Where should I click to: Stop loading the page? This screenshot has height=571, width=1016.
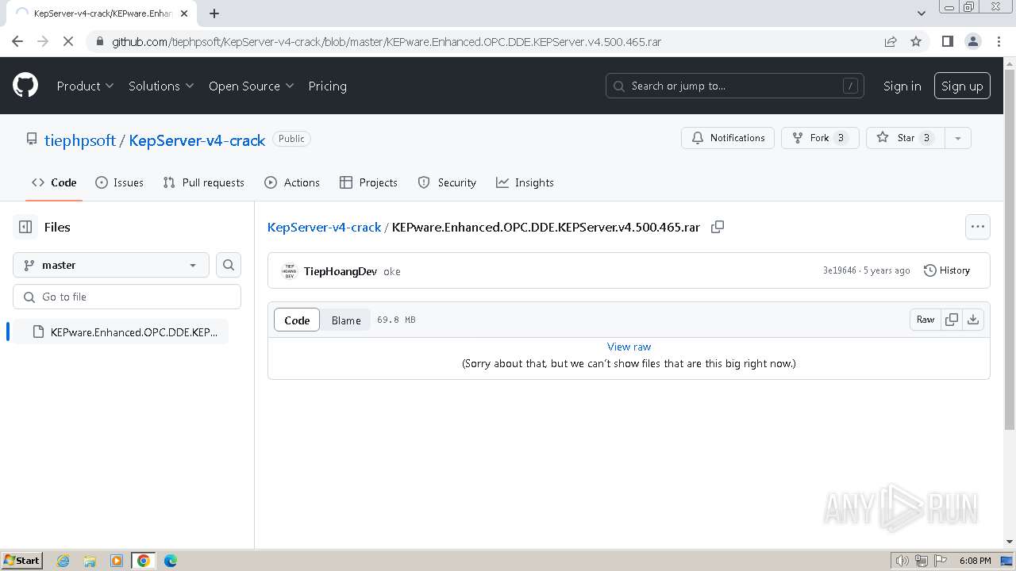(x=68, y=41)
